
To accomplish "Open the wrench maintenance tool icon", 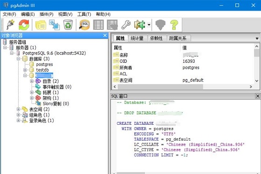I will pyautogui.click(x=126, y=25).
